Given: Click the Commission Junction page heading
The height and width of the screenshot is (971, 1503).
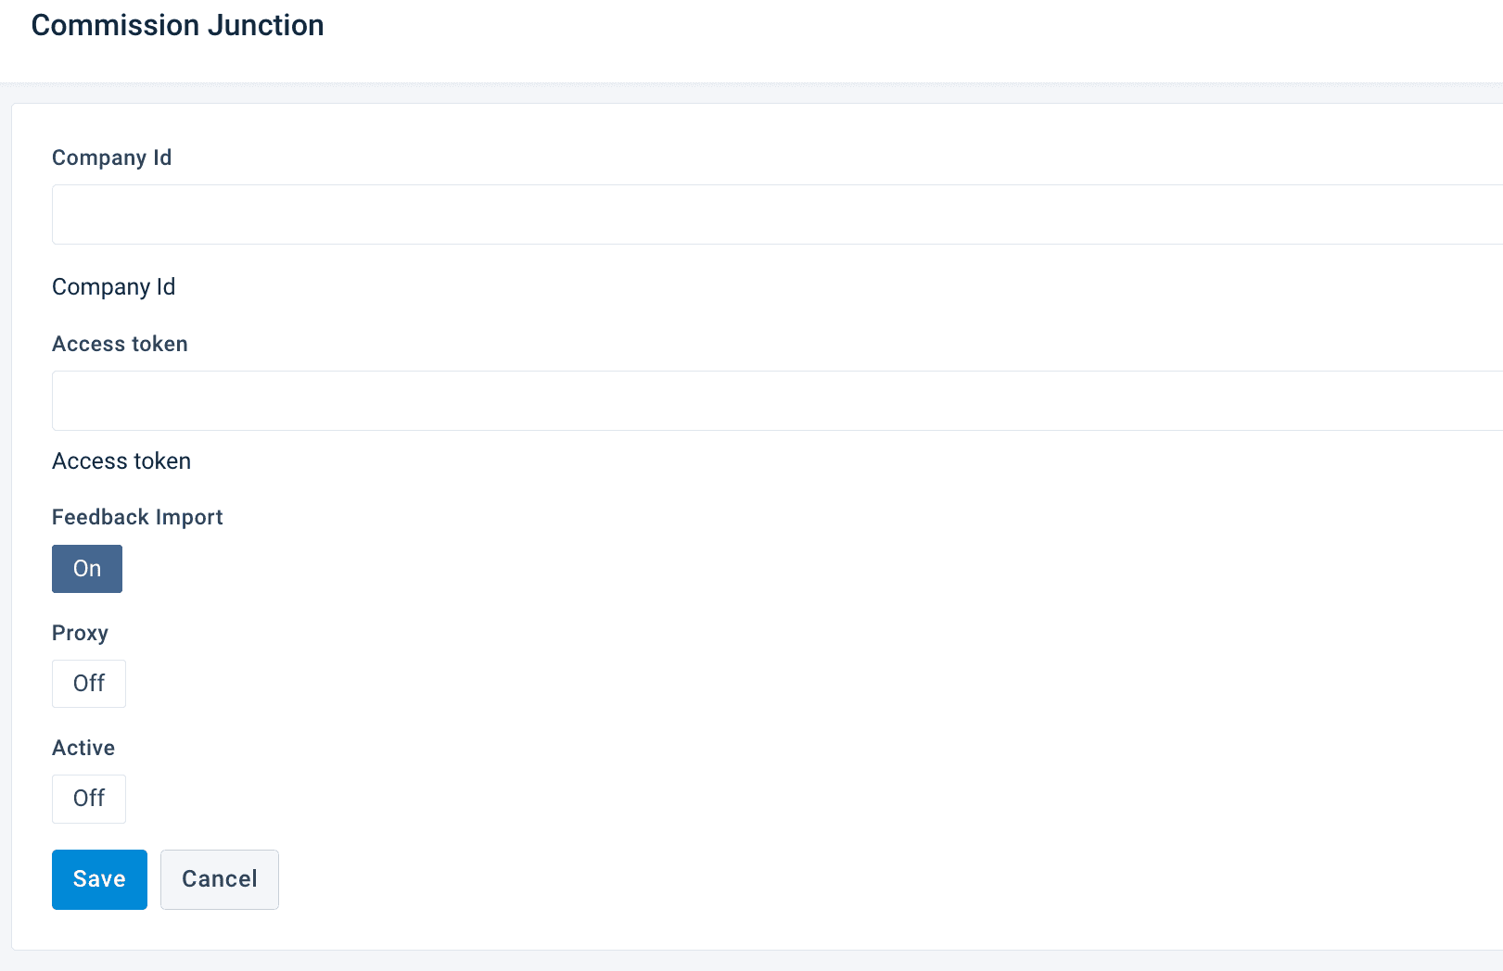Looking at the screenshot, I should pos(177,25).
